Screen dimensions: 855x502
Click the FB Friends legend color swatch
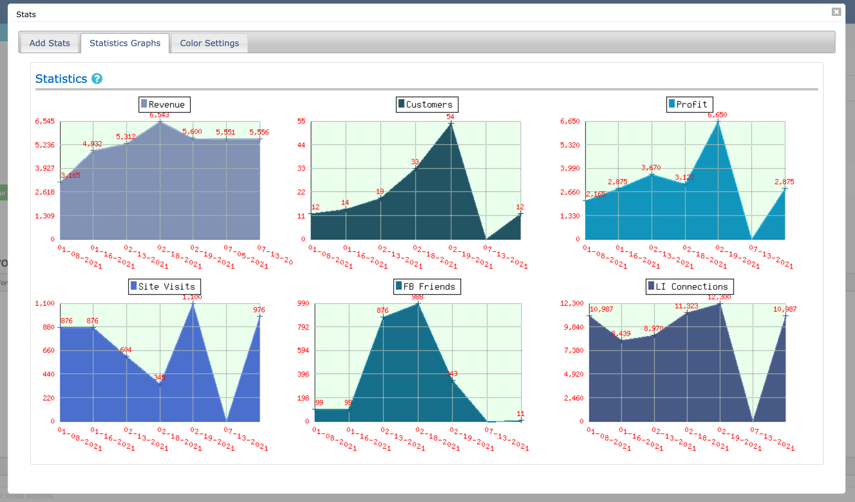pyautogui.click(x=399, y=286)
